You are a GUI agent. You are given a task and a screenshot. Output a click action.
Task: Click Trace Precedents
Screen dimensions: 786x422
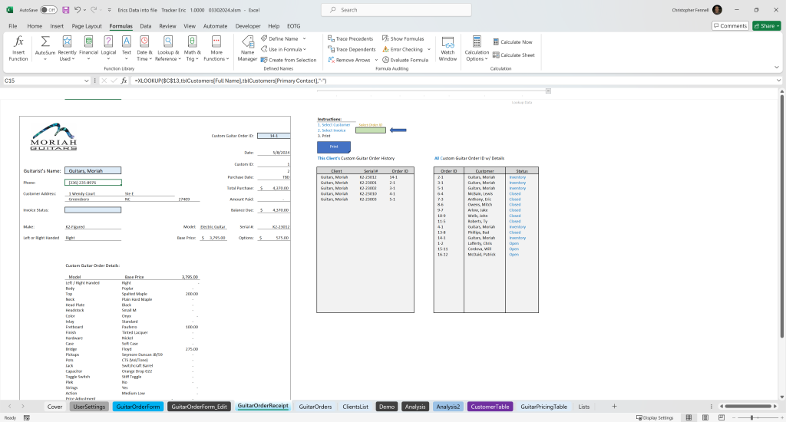(x=350, y=38)
